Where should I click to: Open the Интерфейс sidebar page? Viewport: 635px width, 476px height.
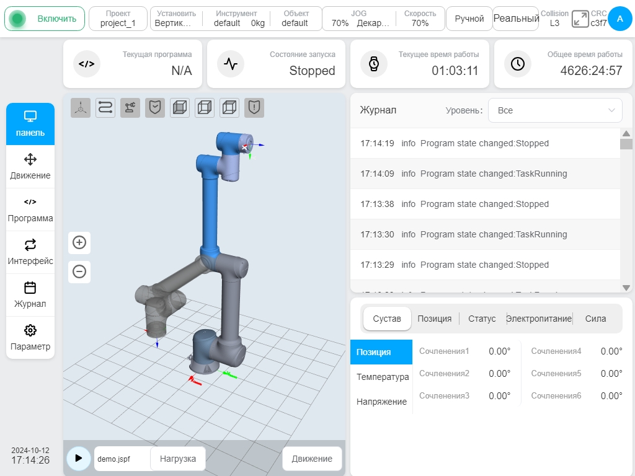(x=30, y=253)
